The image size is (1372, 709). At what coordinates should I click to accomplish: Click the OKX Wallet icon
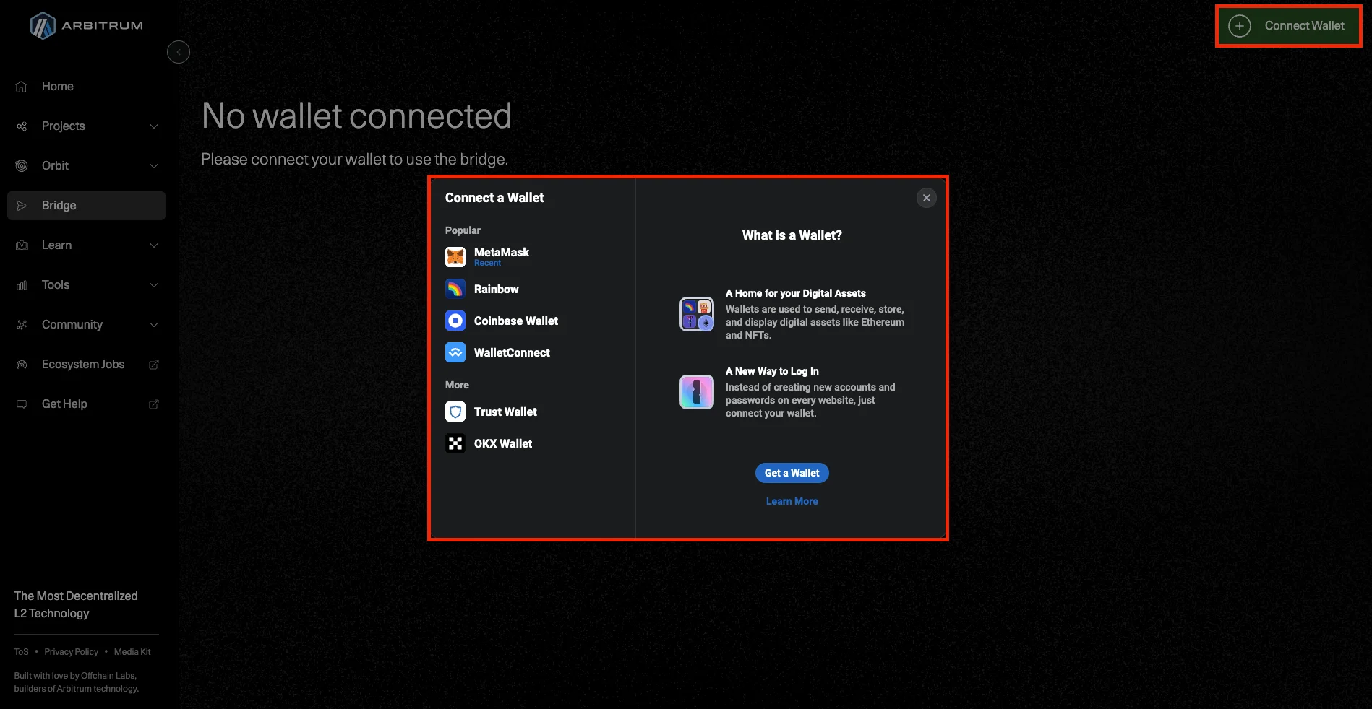point(455,443)
